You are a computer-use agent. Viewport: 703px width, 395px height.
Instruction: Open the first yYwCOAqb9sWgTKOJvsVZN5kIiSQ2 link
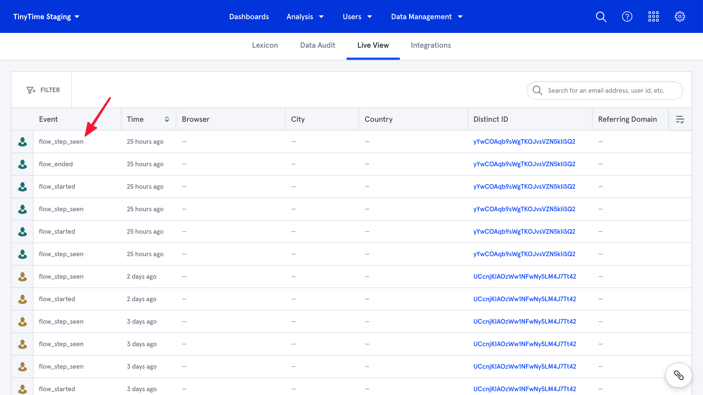click(524, 142)
